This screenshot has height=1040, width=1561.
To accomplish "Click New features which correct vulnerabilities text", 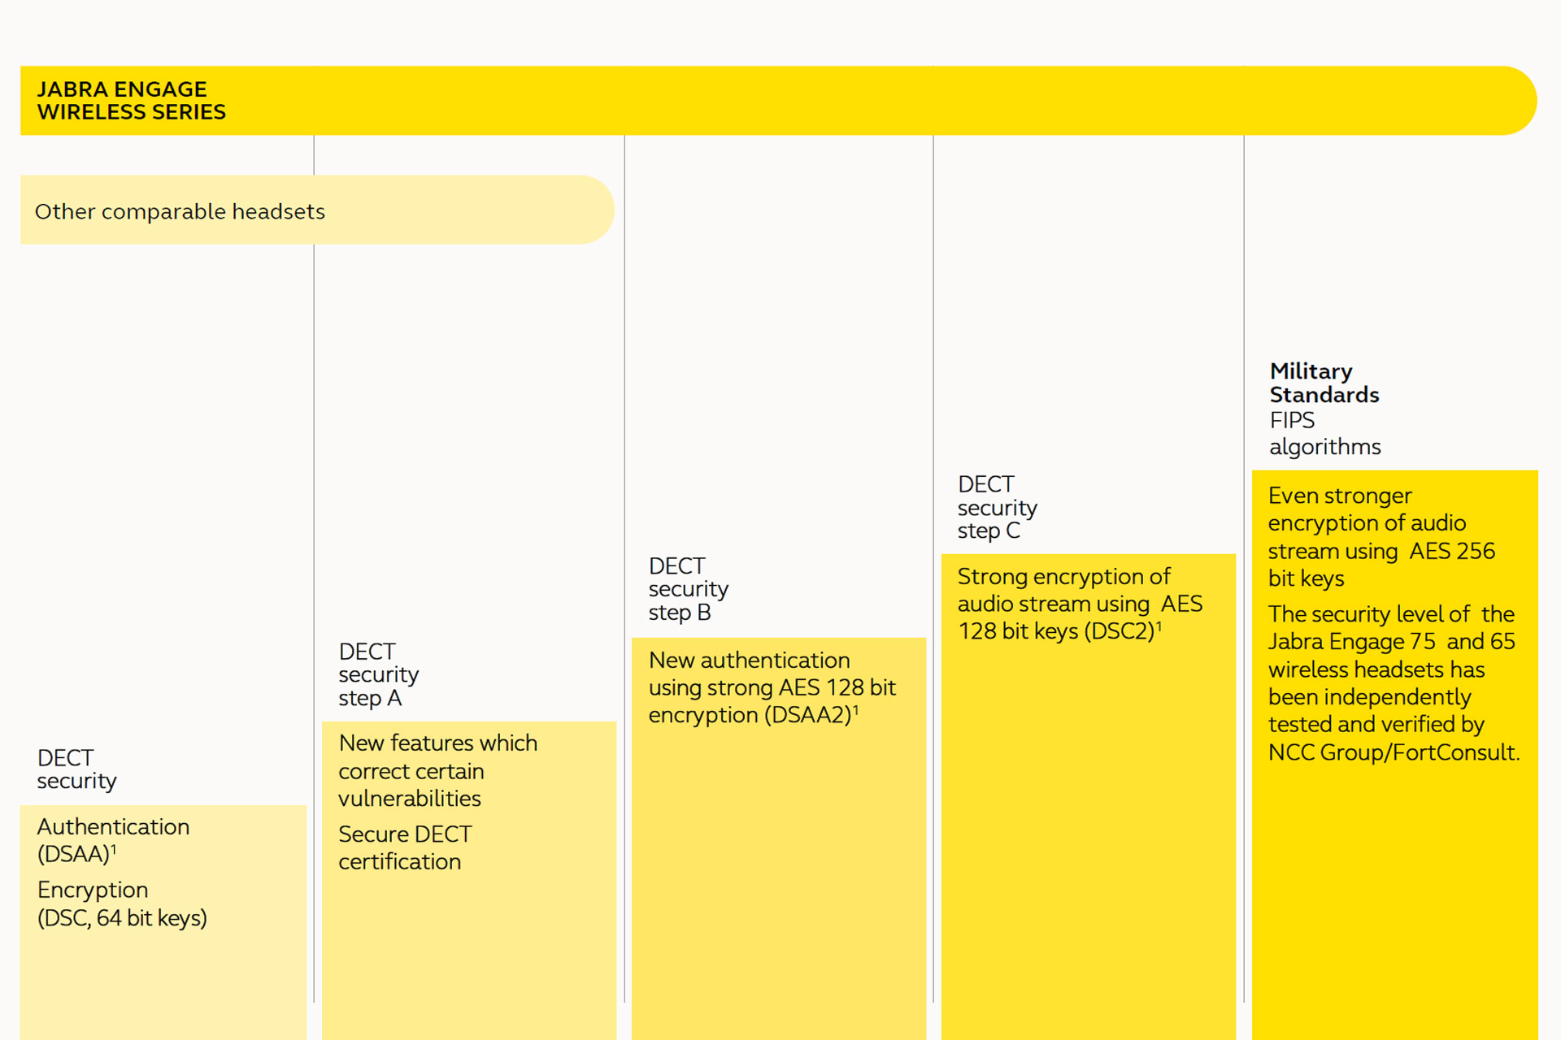I will [x=437, y=770].
